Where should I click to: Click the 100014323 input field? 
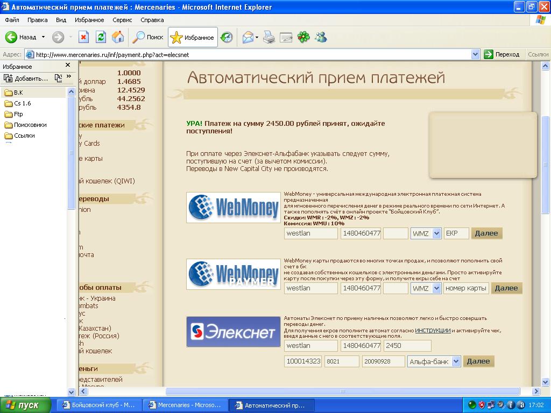pyautogui.click(x=303, y=361)
